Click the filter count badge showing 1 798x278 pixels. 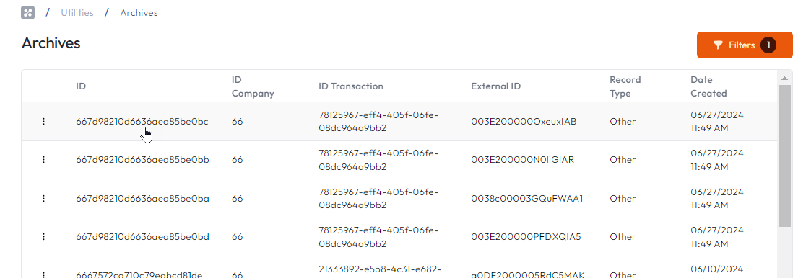click(x=768, y=45)
